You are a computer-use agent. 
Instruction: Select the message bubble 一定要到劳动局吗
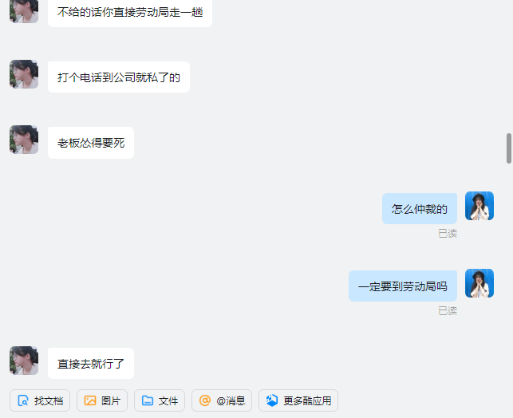pyautogui.click(x=403, y=286)
